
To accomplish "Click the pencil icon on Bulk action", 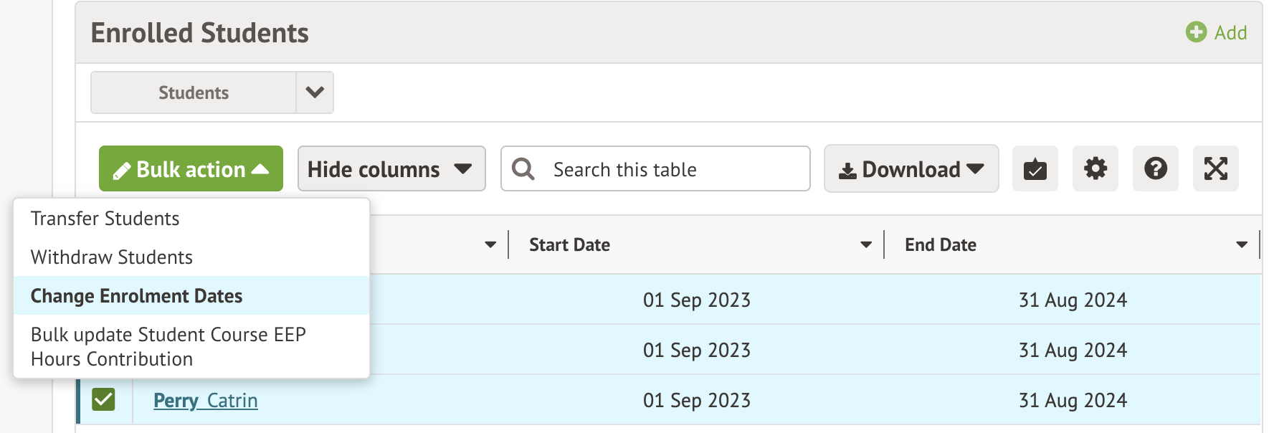I will (x=122, y=171).
